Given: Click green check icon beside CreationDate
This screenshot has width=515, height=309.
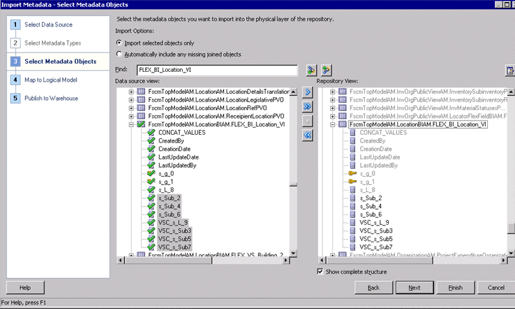Looking at the screenshot, I should click(x=151, y=149).
